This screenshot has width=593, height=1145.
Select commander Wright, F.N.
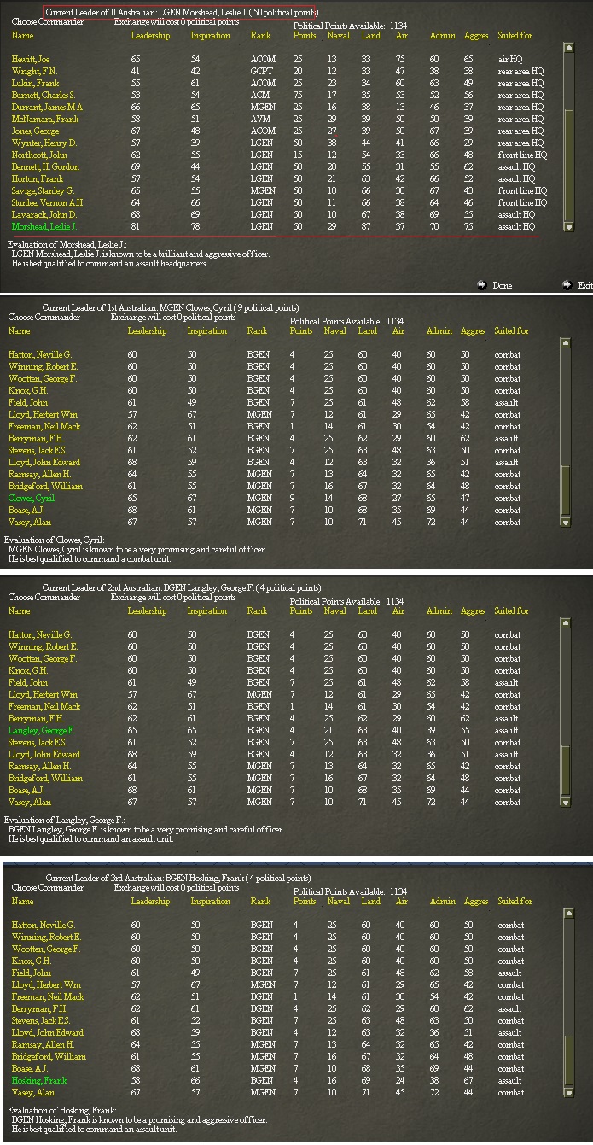click(x=34, y=72)
